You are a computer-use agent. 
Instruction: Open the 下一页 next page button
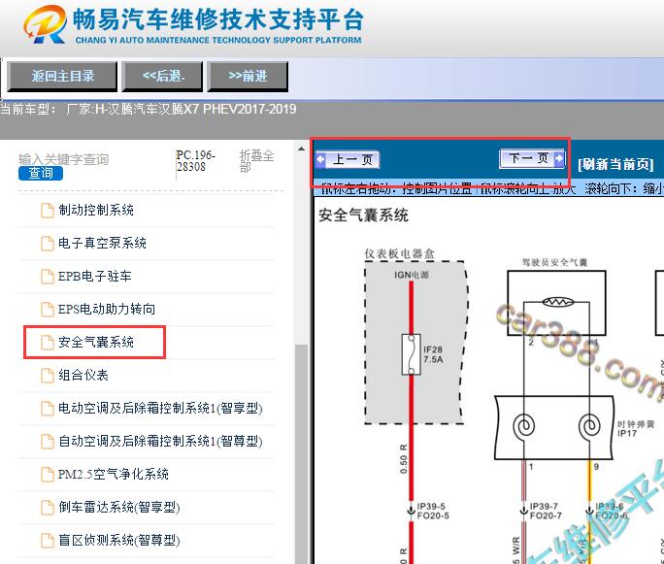532,158
